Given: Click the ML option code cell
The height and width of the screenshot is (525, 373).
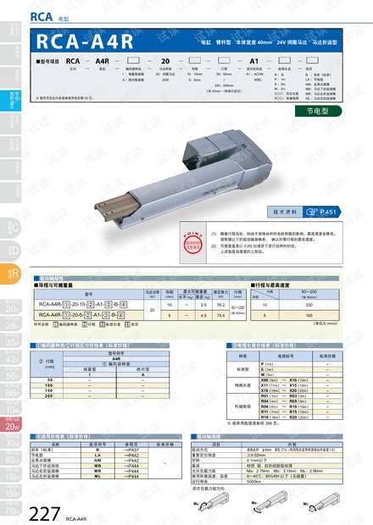Looking at the screenshot, I should coord(97,476).
